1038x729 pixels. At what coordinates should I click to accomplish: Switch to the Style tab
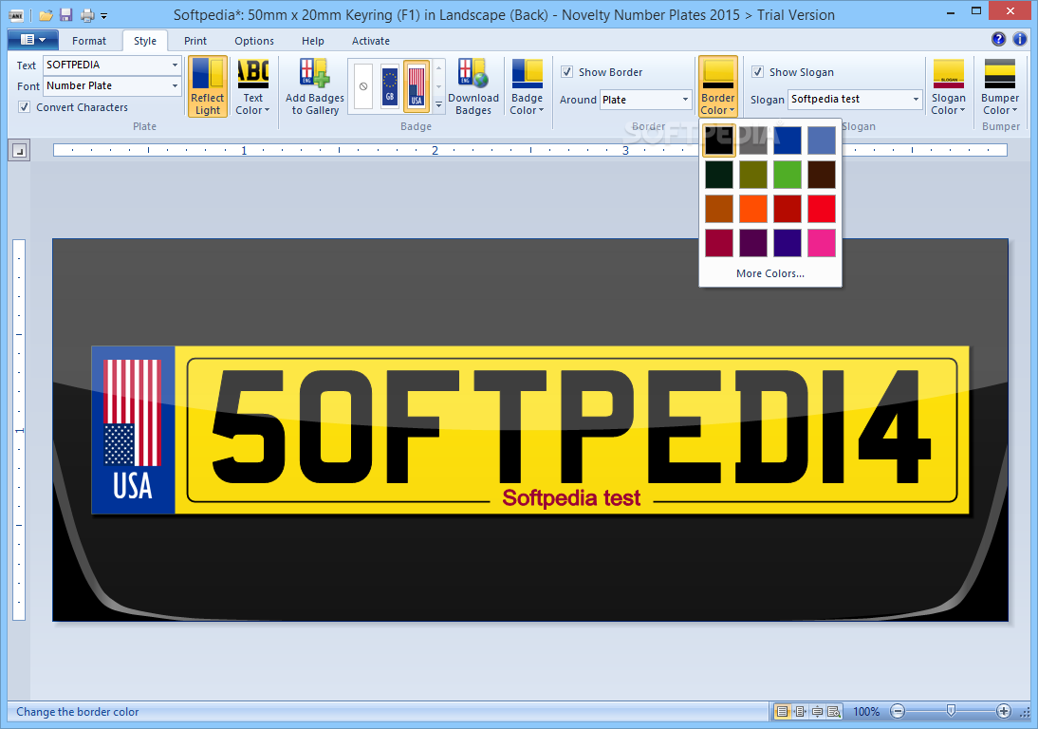pyautogui.click(x=145, y=41)
